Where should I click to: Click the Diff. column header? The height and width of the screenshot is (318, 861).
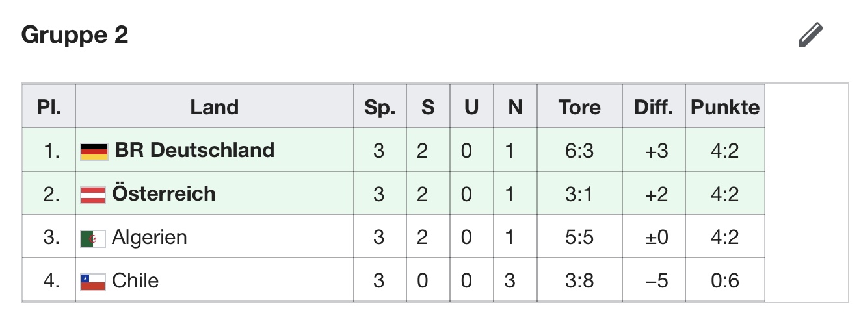[x=653, y=107]
